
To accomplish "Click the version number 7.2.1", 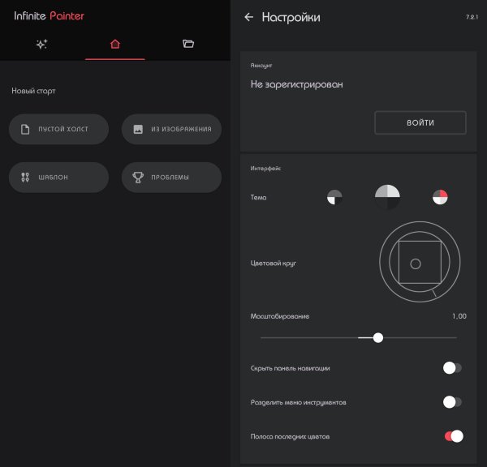I will [x=472, y=17].
